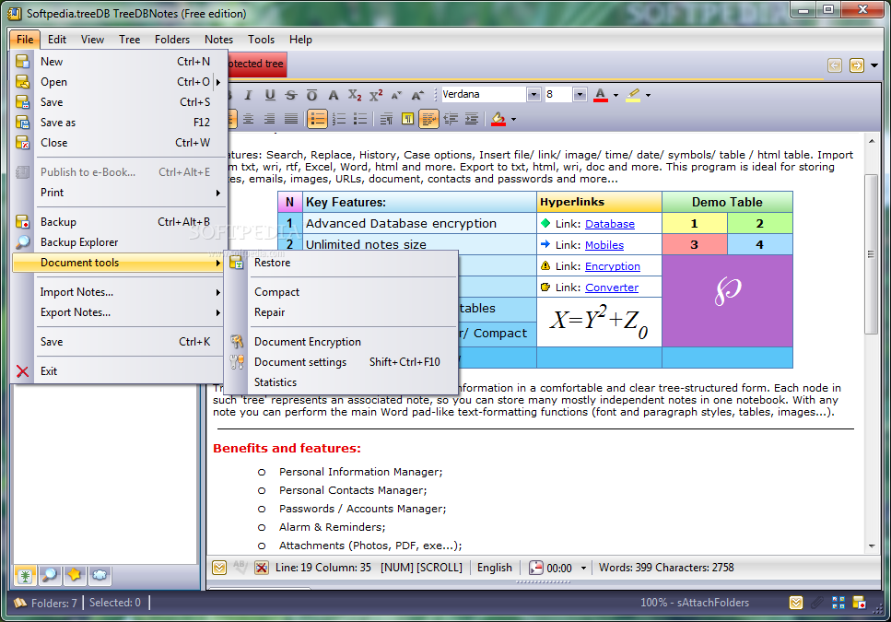Apply the red paint bucket fill
Viewport: 891px width, 622px height.
click(498, 119)
